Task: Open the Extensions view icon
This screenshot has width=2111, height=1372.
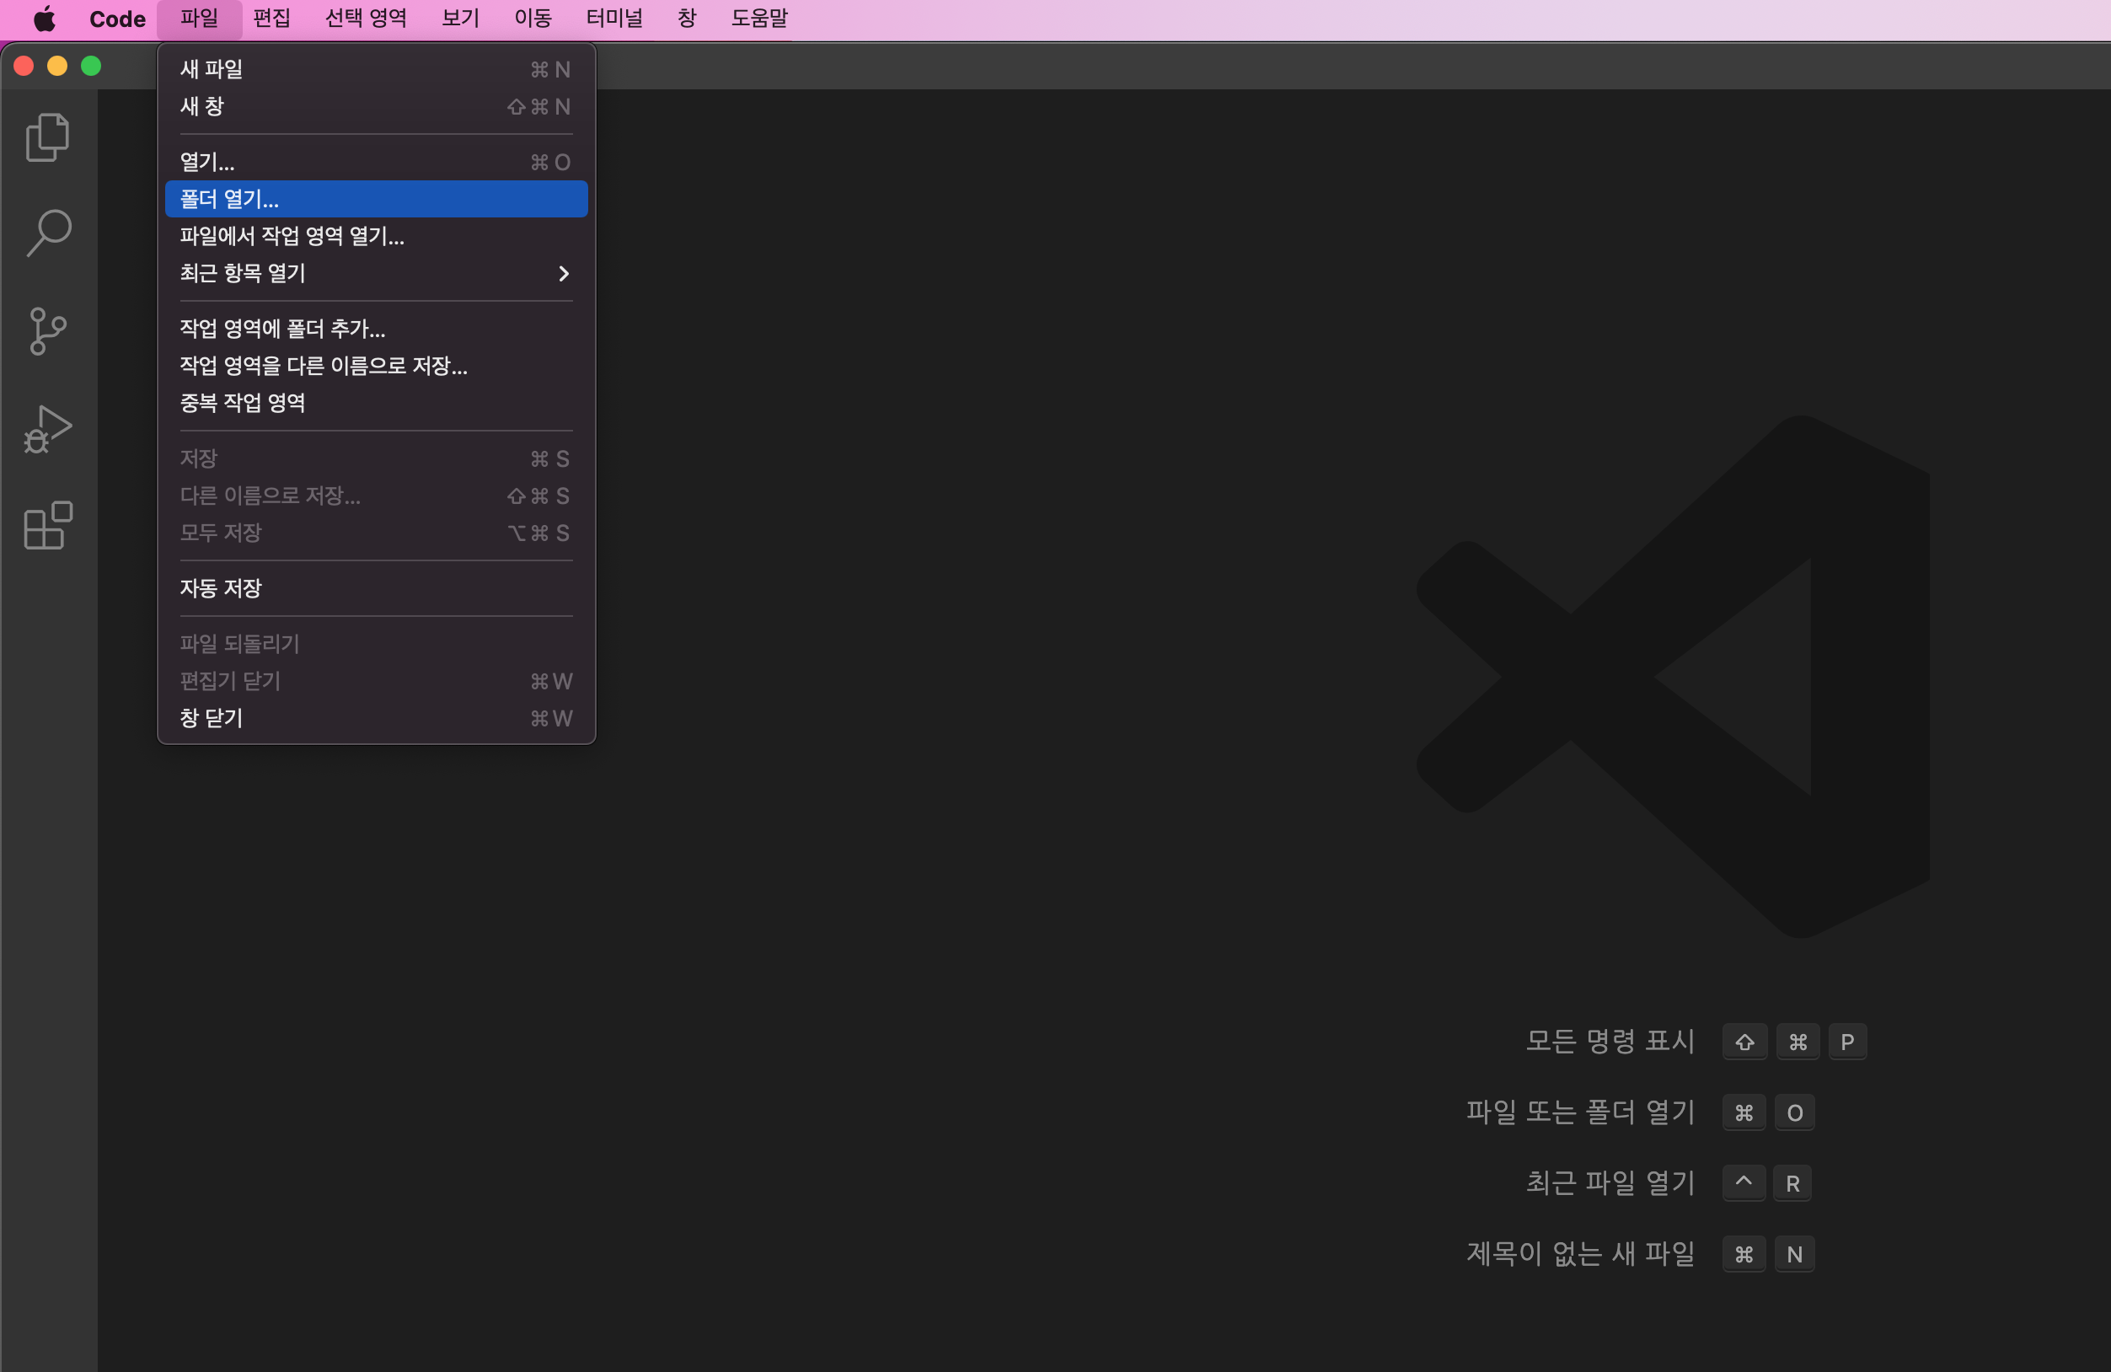Action: 48,525
